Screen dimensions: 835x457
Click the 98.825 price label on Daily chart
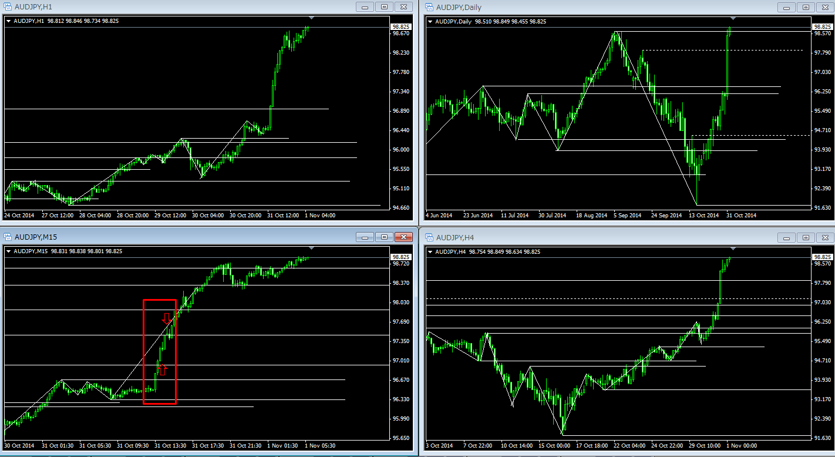[x=821, y=27]
